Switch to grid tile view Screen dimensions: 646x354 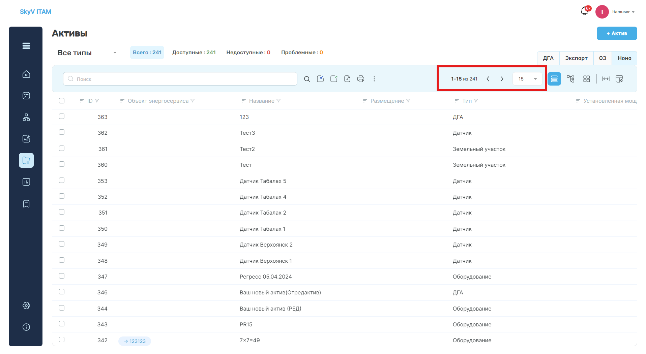(587, 79)
